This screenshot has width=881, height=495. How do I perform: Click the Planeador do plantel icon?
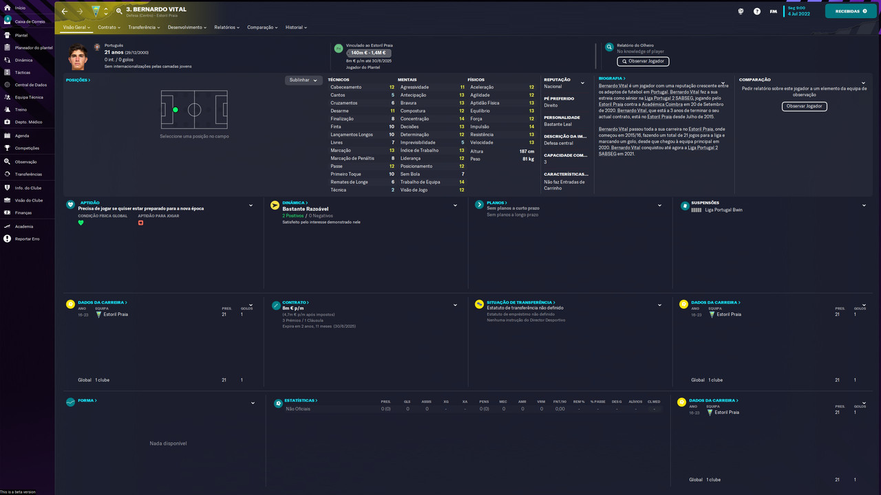tap(7, 47)
